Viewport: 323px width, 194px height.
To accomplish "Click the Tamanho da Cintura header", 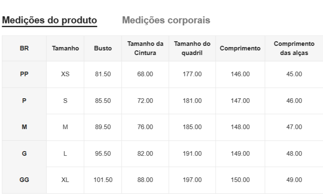I will (145, 48).
